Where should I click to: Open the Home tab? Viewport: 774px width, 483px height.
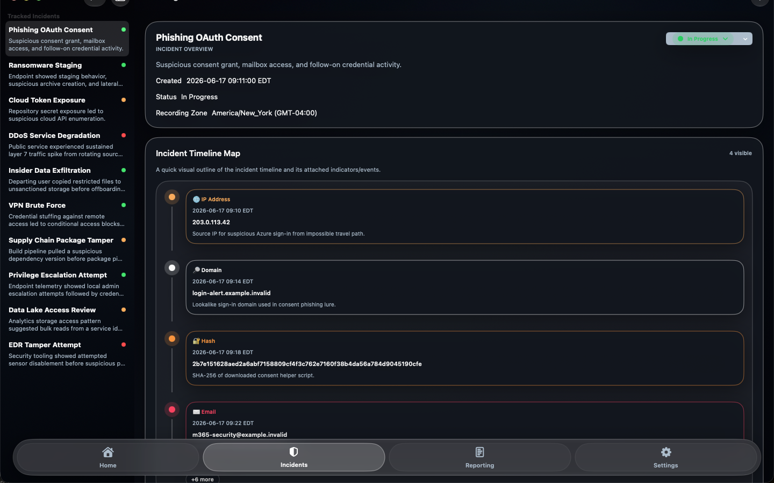point(108,457)
